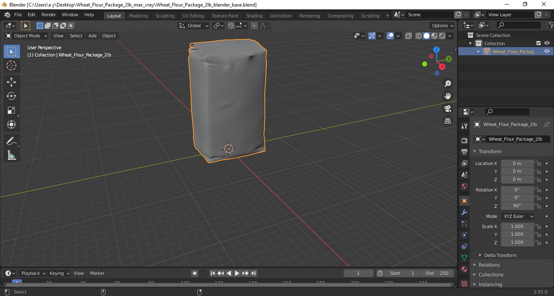This screenshot has height=296, width=554.
Task: Switch to the Shading workspace tab
Action: tap(254, 16)
